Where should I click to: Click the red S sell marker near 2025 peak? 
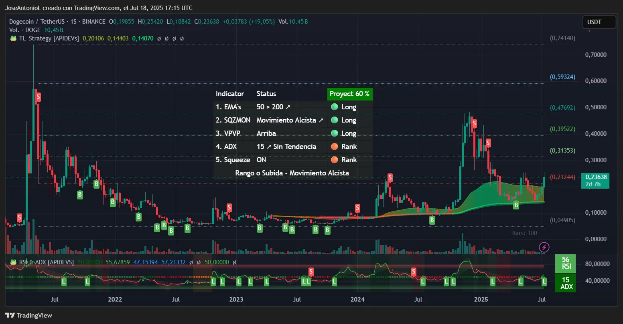click(474, 124)
